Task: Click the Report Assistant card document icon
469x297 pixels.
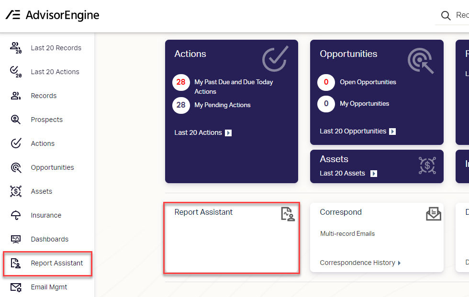Action: [288, 214]
